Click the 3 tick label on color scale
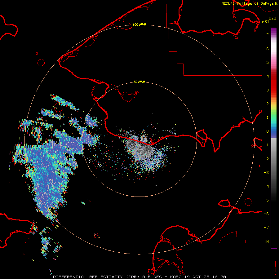Image resolution: width=279 pixels, height=279 pixels. pos(268,90)
